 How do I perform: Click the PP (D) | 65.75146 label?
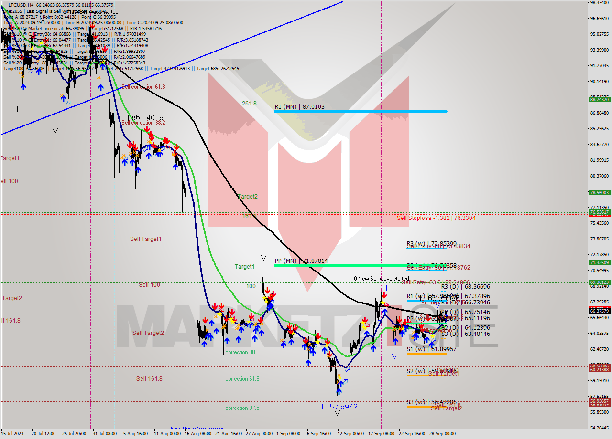click(x=466, y=312)
